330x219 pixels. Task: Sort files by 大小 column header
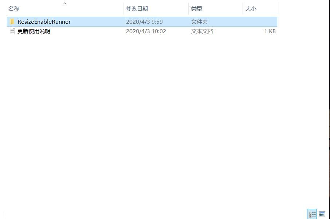[x=251, y=8]
